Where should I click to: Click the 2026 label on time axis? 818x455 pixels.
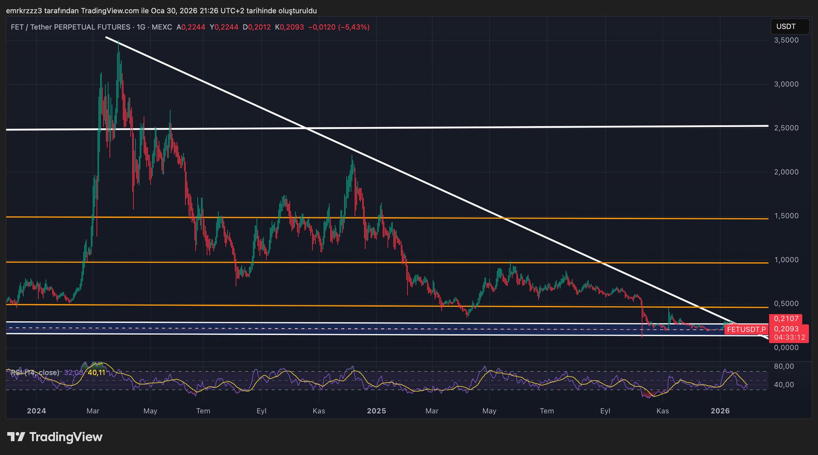pyautogui.click(x=720, y=411)
